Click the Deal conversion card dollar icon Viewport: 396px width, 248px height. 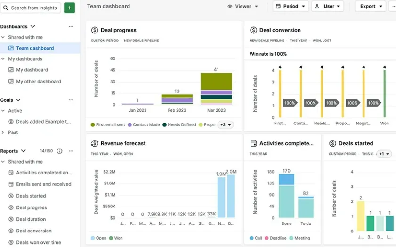point(253,30)
